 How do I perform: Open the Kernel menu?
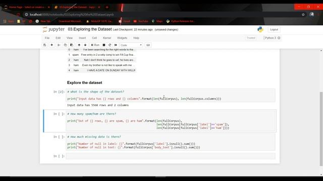[107, 38]
